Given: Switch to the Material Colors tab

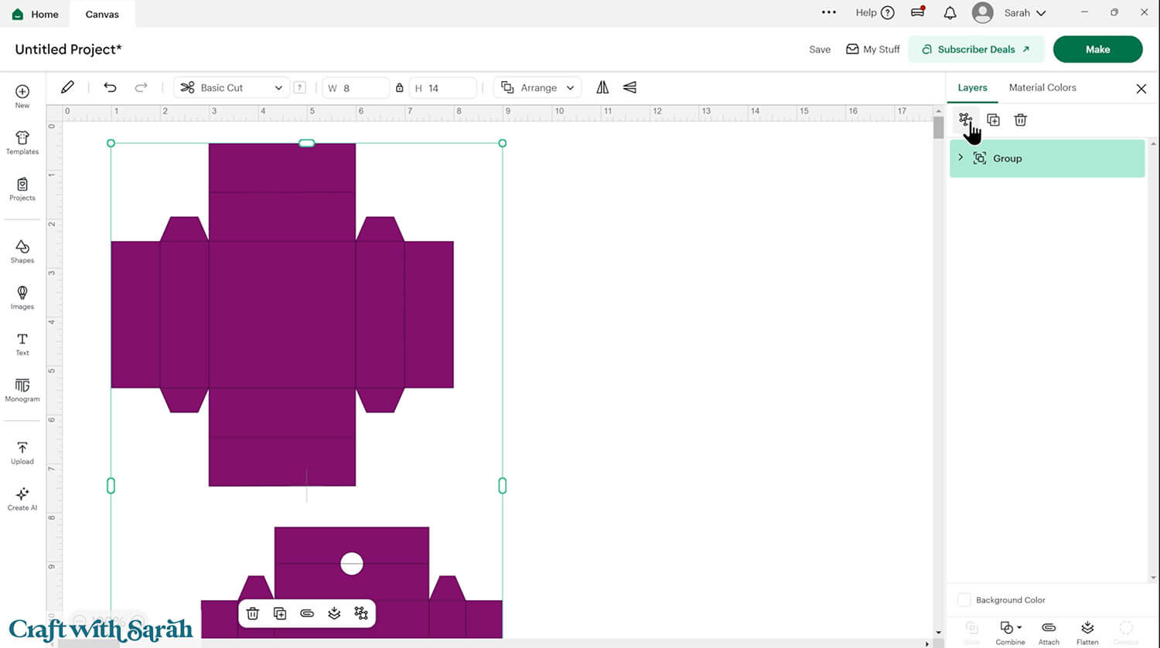Looking at the screenshot, I should pyautogui.click(x=1042, y=88).
